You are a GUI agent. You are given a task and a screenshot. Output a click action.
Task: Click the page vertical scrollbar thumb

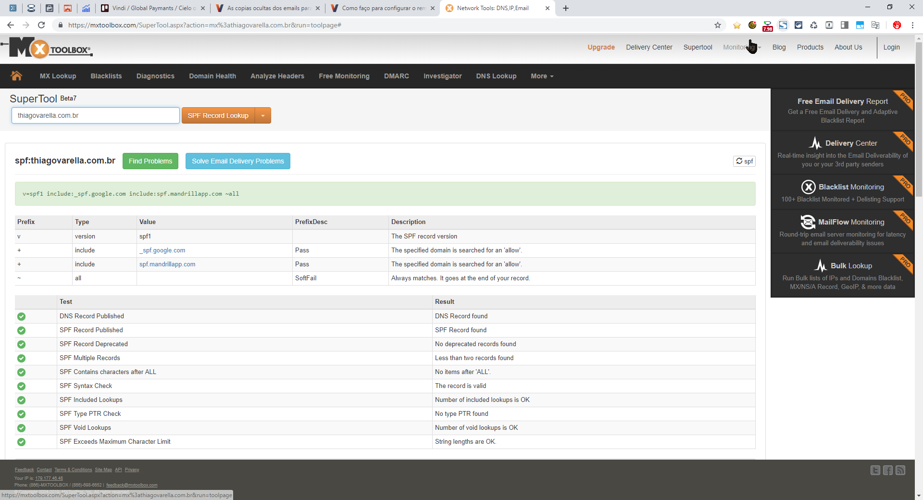coord(919,120)
